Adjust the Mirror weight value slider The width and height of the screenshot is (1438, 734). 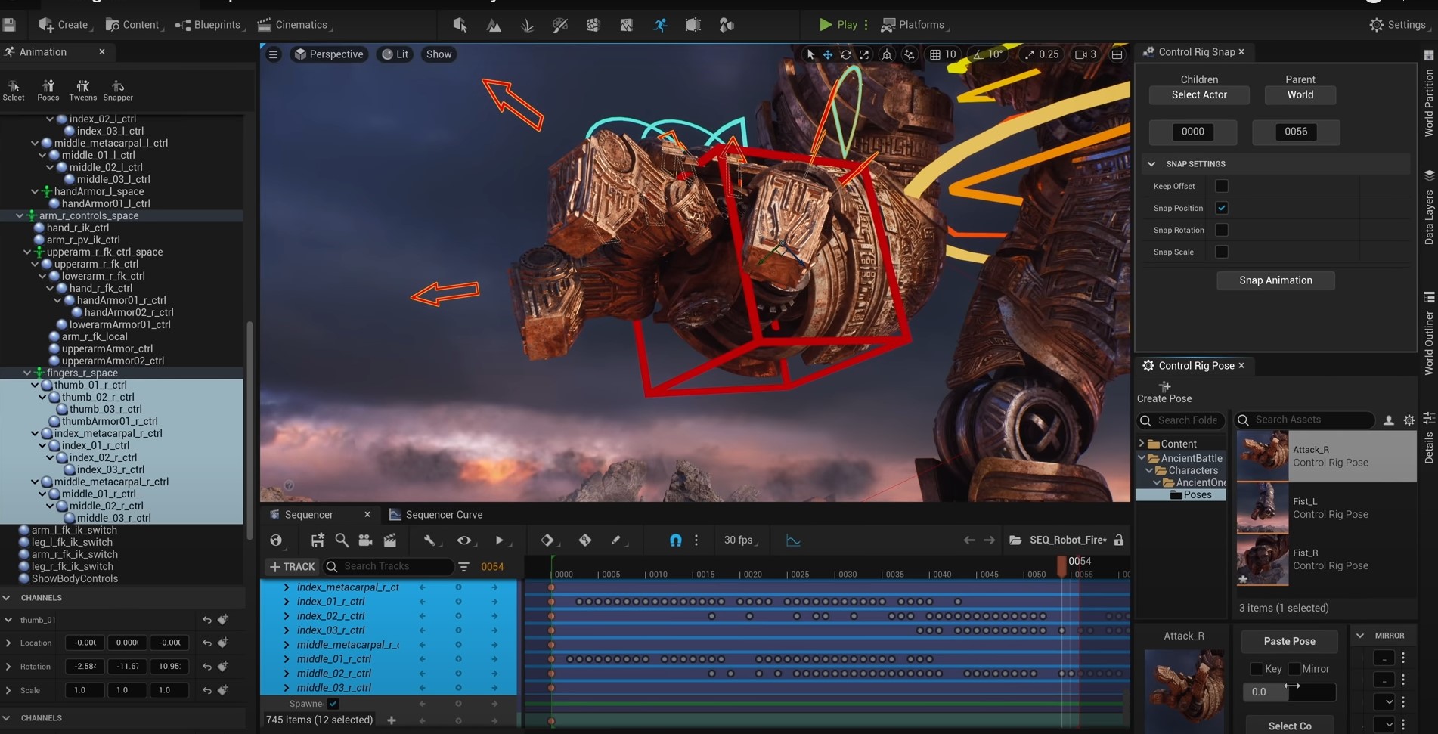1290,692
